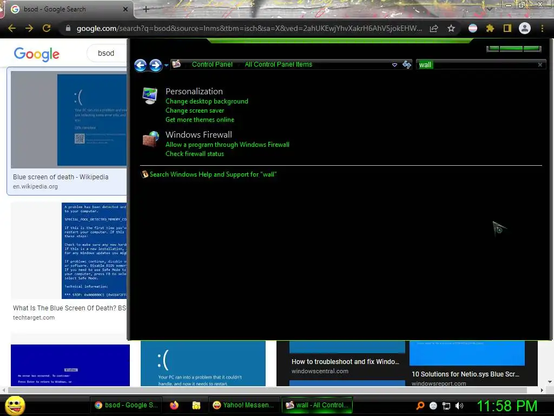Open Get more themes online

200,120
